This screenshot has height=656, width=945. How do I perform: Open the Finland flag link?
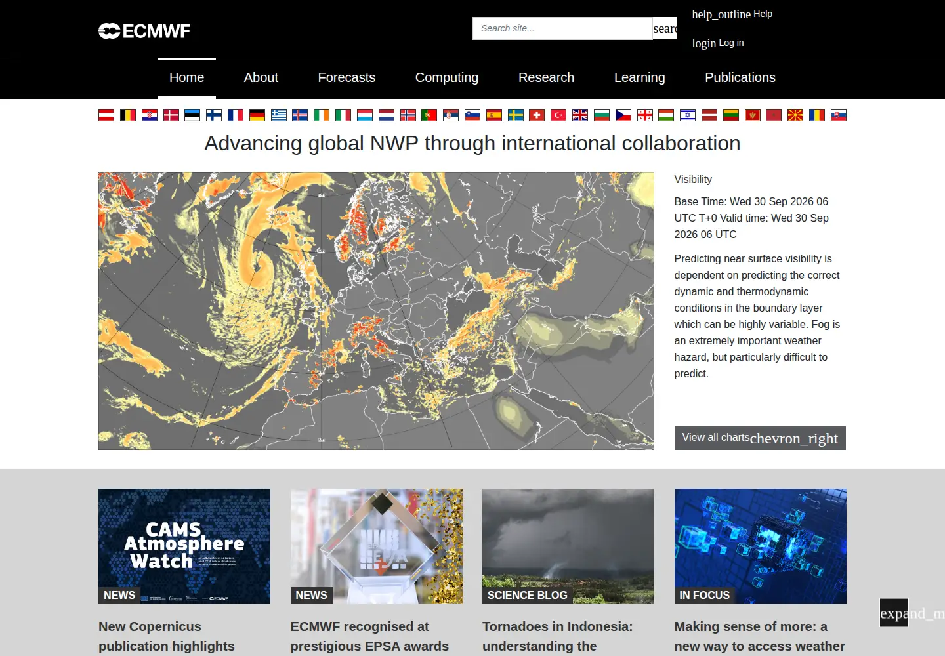214,115
